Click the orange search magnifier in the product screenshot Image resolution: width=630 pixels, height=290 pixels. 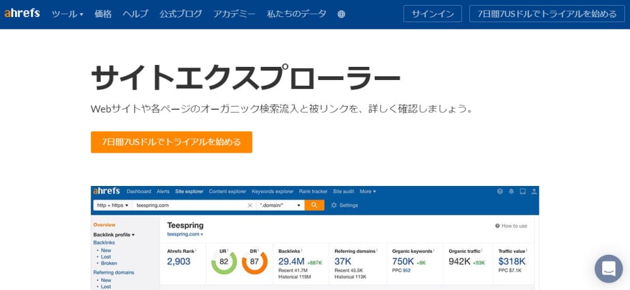[314, 205]
